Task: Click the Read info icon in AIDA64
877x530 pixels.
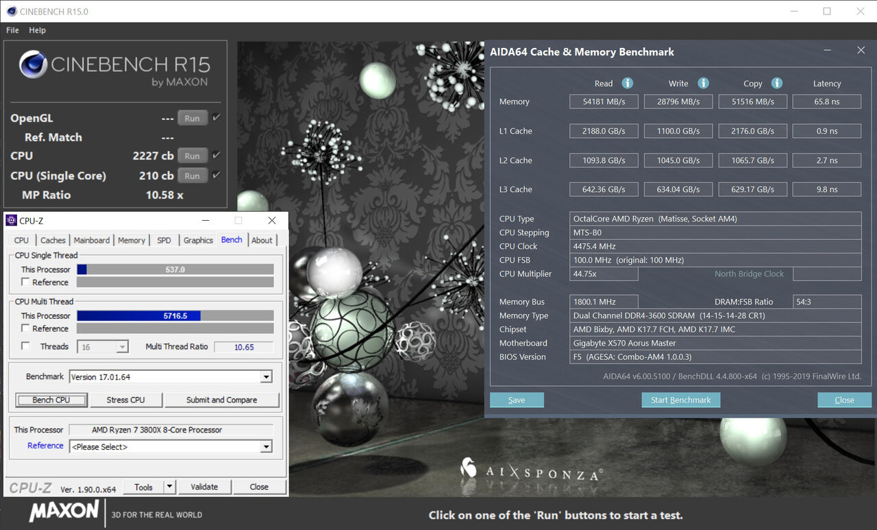Action: 627,83
